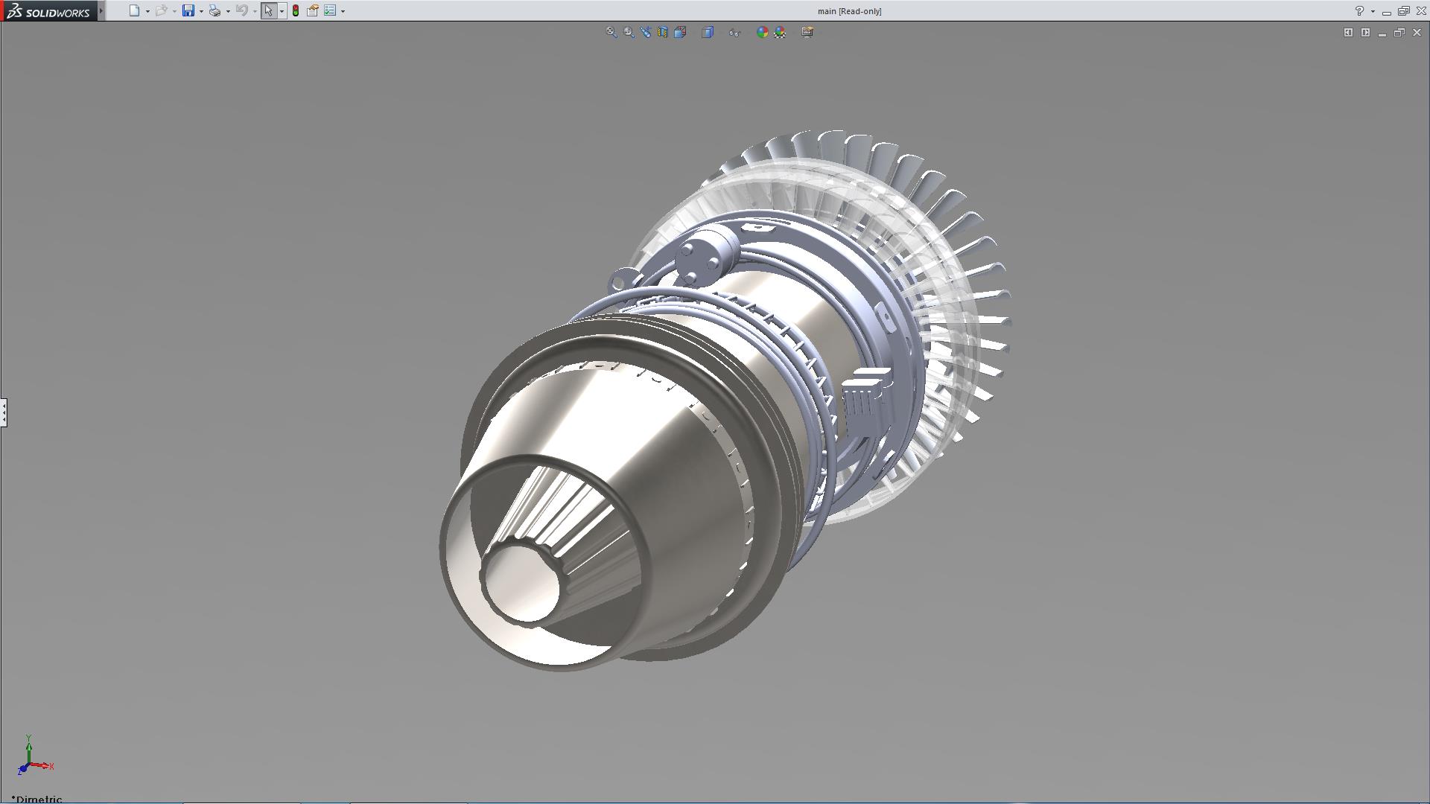Open the View Orientation cube
Image resolution: width=1430 pixels, height=804 pixels.
(680, 32)
